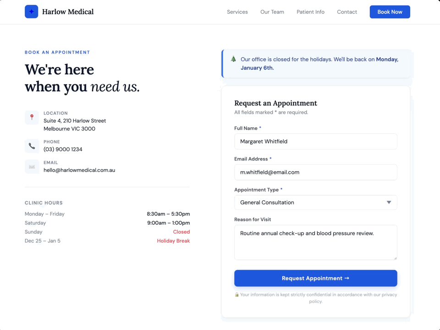Go to Our Team page
The width and height of the screenshot is (440, 330).
[x=272, y=12]
